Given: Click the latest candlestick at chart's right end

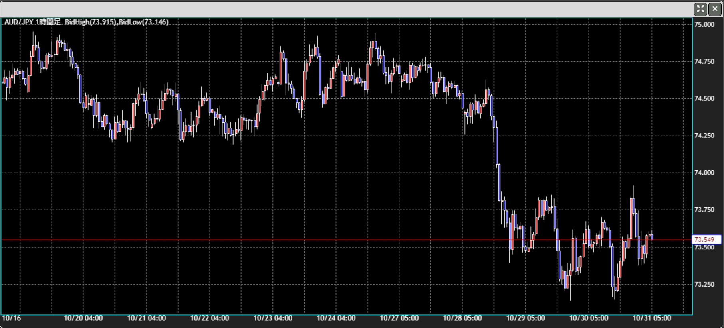Looking at the screenshot, I should tap(652, 236).
